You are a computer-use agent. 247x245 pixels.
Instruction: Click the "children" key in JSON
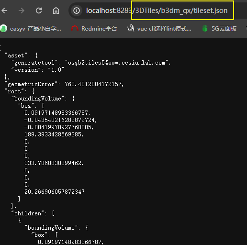[x=28, y=213]
